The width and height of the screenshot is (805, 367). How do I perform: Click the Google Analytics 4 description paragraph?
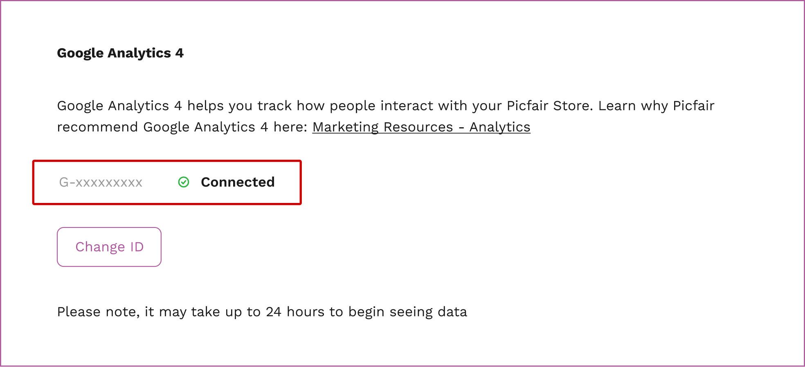[385, 116]
